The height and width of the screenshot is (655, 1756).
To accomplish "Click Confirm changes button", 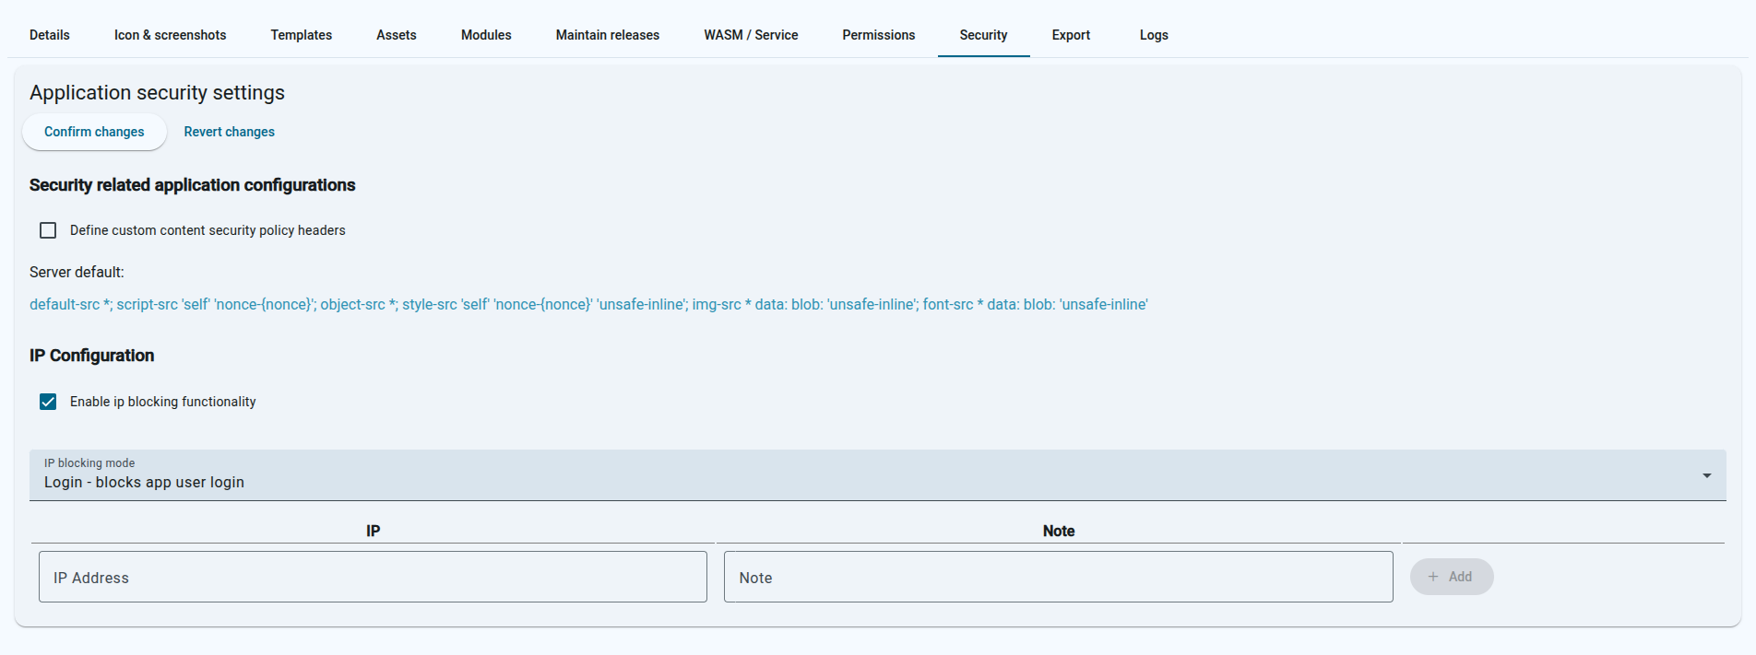I will [x=94, y=132].
